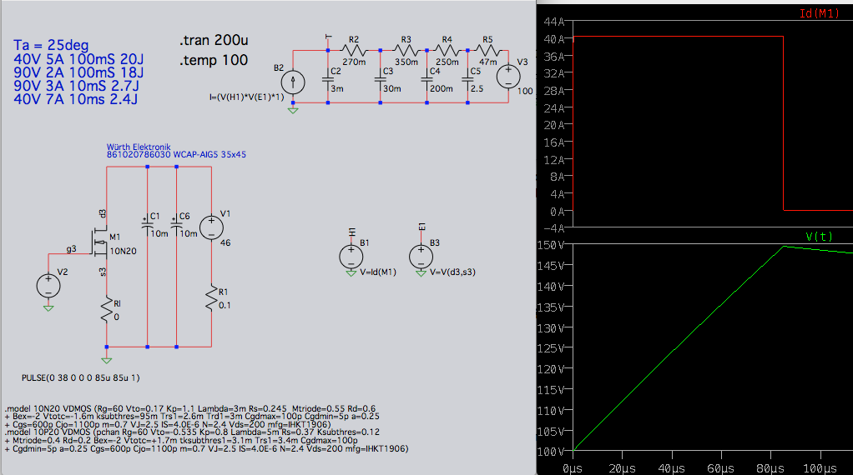Click the ground symbol under Rl
Screen dimensions: 853x475
(107, 360)
